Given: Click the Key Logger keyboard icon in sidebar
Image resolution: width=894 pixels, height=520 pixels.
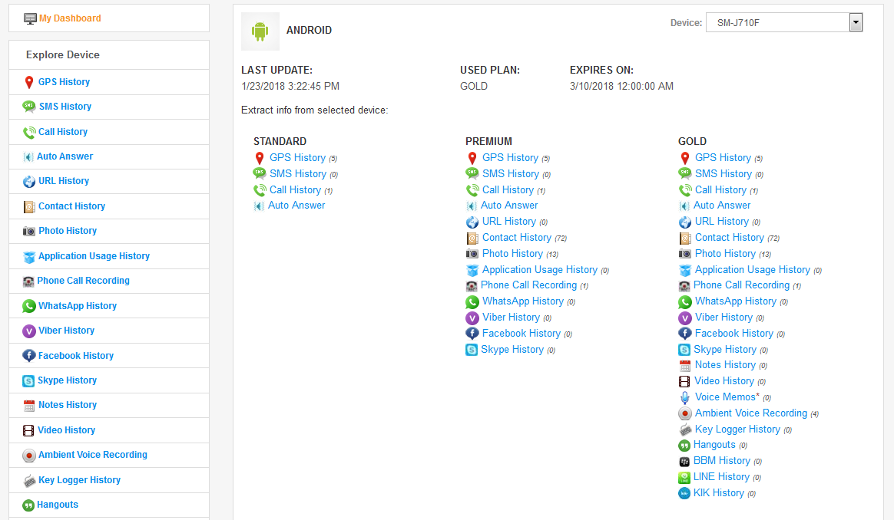Looking at the screenshot, I should pyautogui.click(x=30, y=481).
